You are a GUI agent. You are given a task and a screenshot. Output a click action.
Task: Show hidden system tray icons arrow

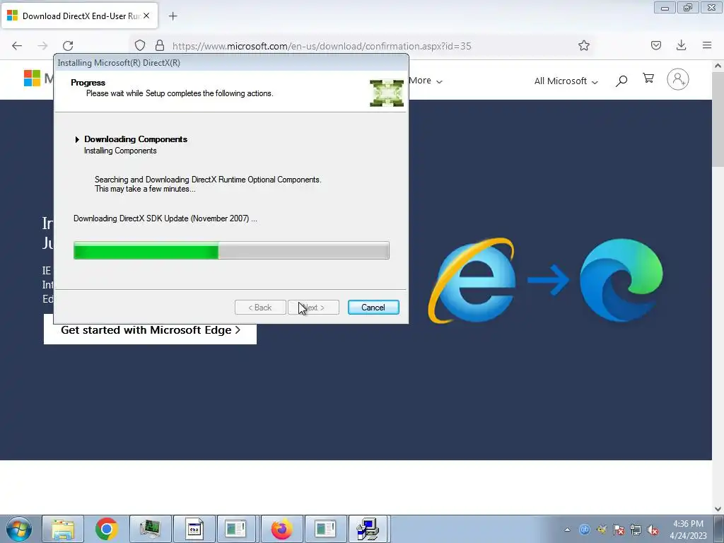pos(567,530)
